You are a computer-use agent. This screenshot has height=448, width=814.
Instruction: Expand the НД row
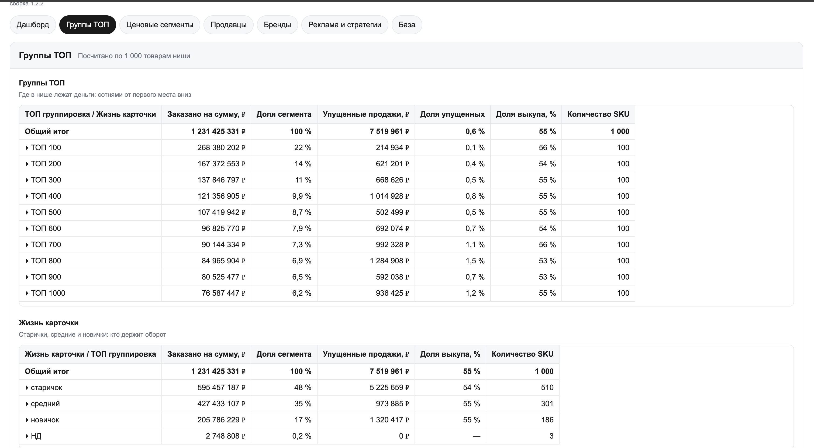(x=27, y=436)
